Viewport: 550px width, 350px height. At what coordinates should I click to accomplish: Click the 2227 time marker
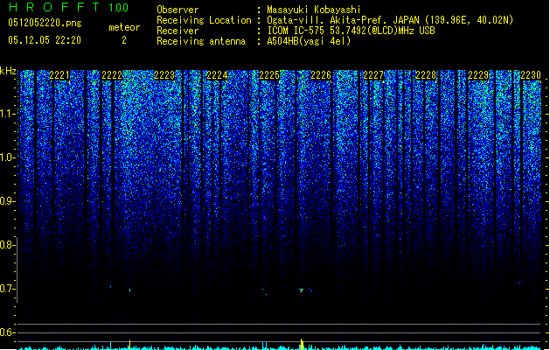tap(373, 75)
